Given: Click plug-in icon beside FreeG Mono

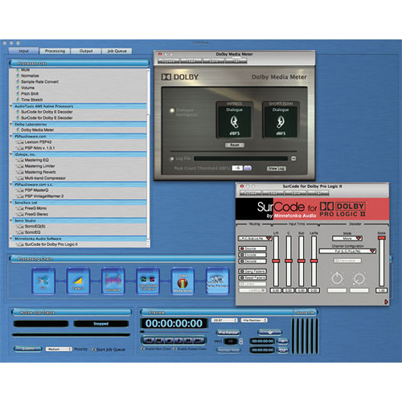Looking at the screenshot, I should pos(20,208).
